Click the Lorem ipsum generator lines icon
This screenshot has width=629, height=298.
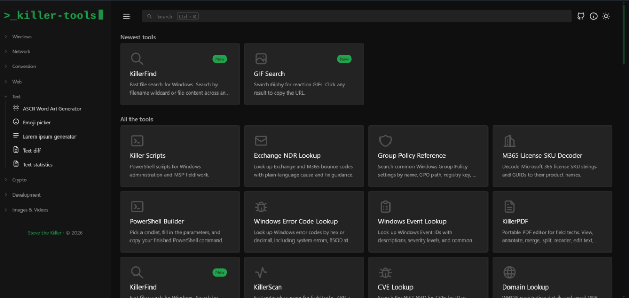tap(16, 136)
